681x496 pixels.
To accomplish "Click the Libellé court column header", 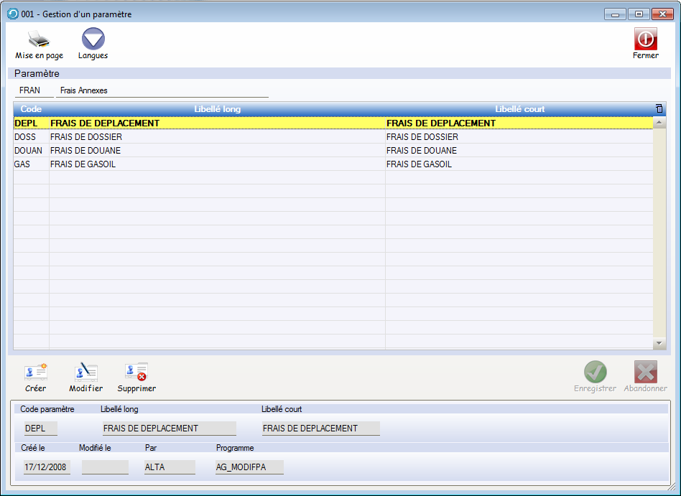I will pos(519,109).
